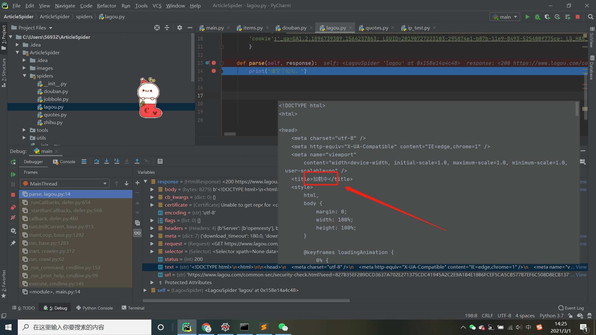Click the locate-in-project target icon

(157, 28)
